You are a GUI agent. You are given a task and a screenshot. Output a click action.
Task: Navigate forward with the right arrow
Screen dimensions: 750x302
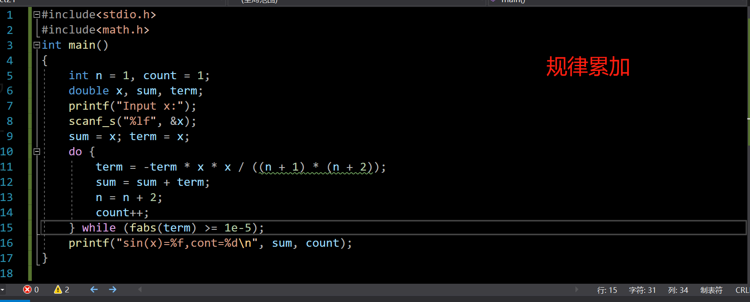(x=113, y=290)
